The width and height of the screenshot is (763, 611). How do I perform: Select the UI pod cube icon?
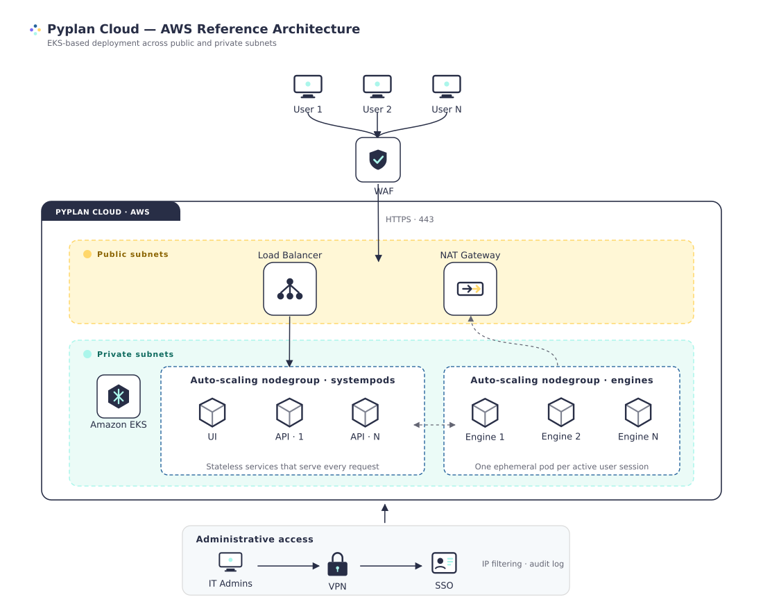pos(212,412)
